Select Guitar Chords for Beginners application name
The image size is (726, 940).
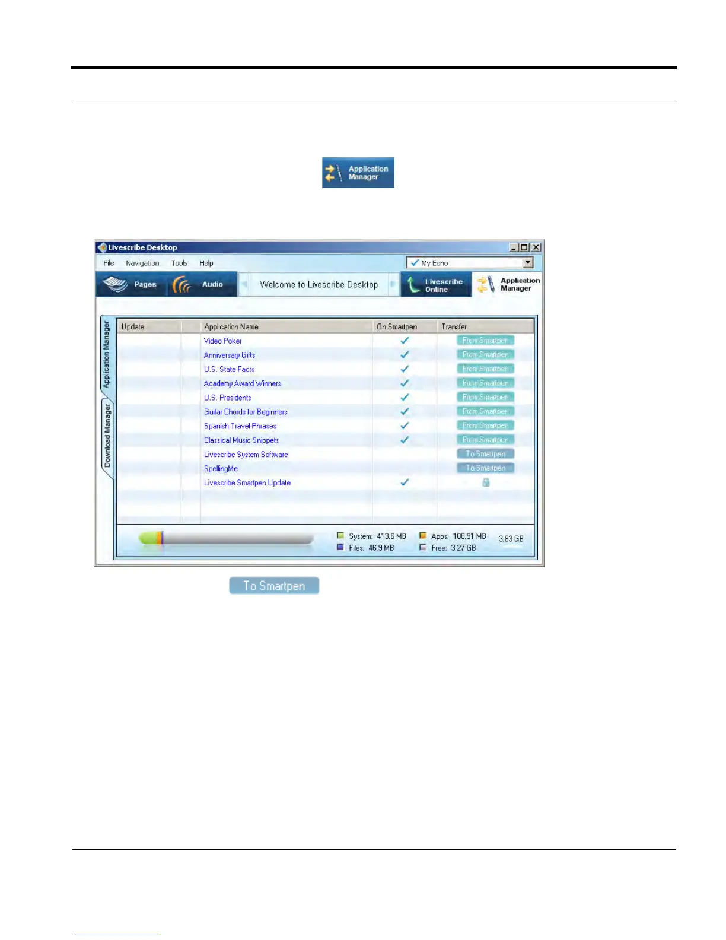click(x=246, y=412)
